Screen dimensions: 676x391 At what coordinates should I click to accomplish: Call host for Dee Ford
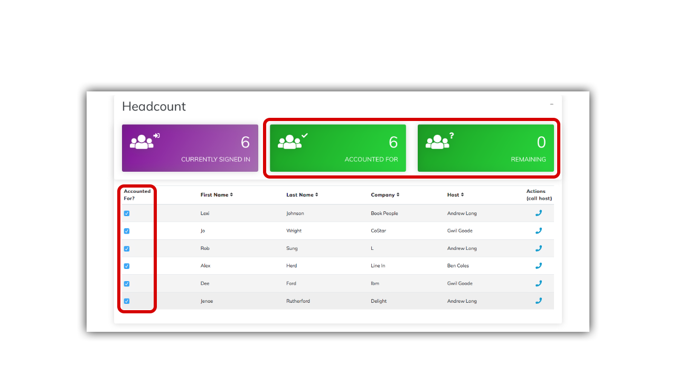click(x=539, y=283)
